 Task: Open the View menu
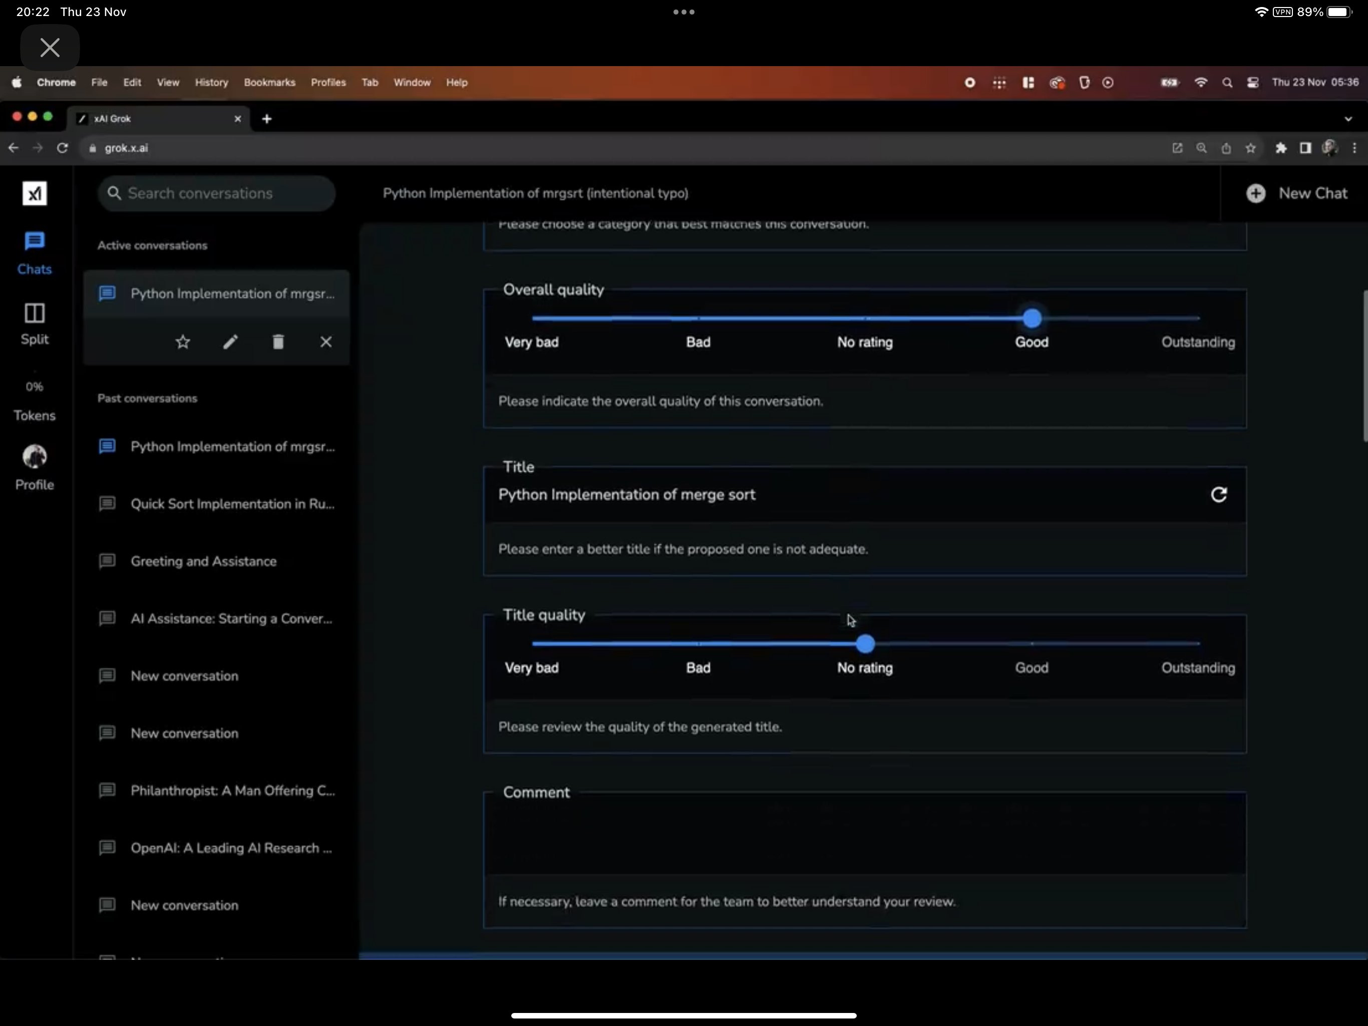pos(168,82)
